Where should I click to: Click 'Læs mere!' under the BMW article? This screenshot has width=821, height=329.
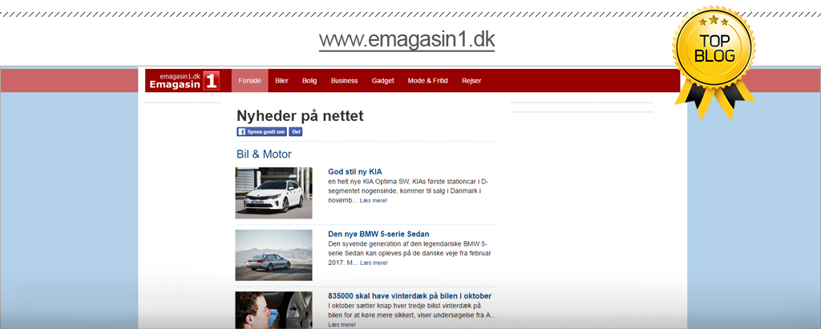click(374, 263)
